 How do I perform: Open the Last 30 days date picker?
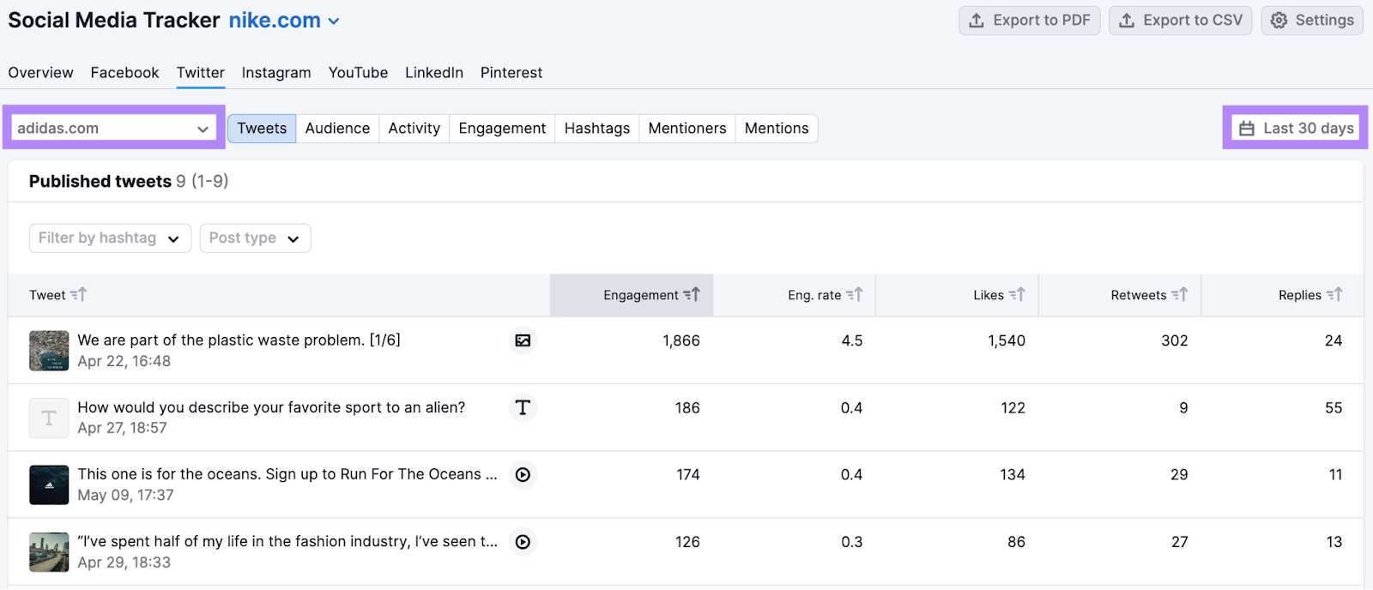pyautogui.click(x=1296, y=128)
